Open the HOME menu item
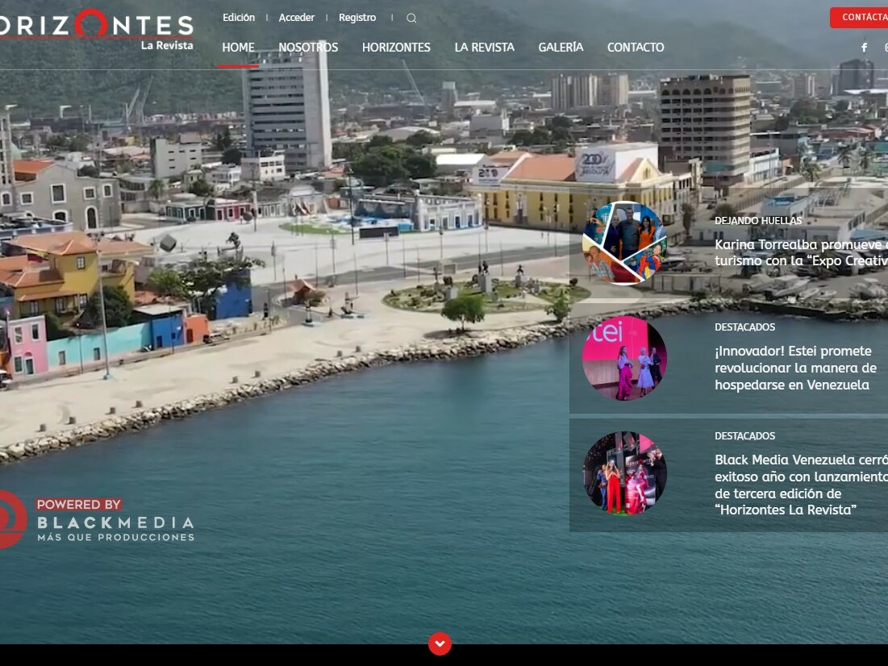Image resolution: width=888 pixels, height=666 pixels. tap(238, 48)
